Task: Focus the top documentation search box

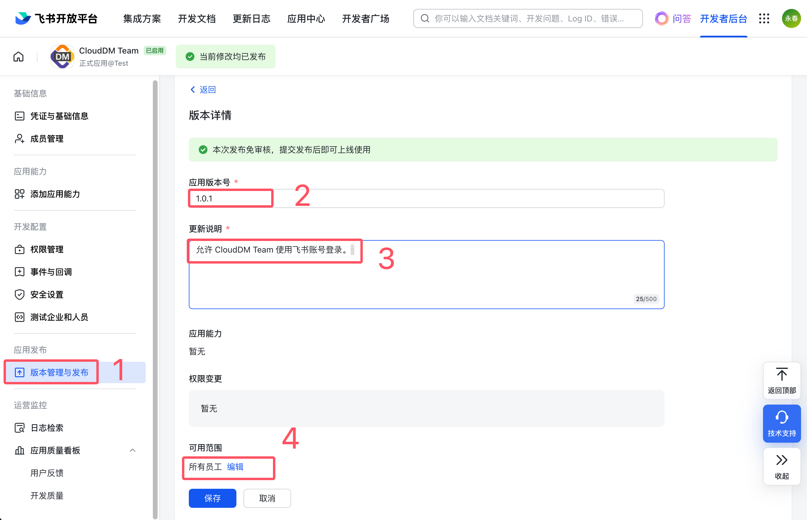Action: point(528,18)
